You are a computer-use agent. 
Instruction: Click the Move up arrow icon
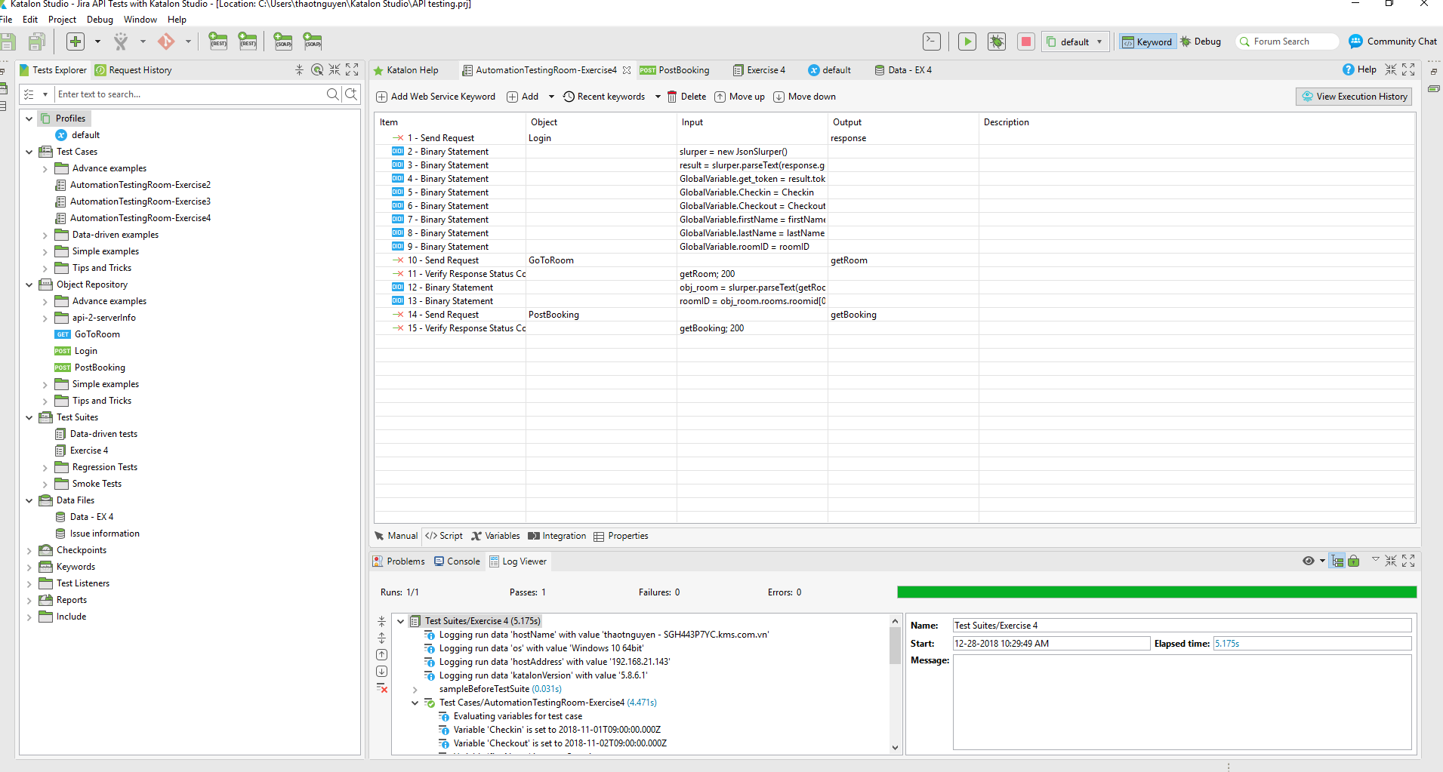pos(720,97)
